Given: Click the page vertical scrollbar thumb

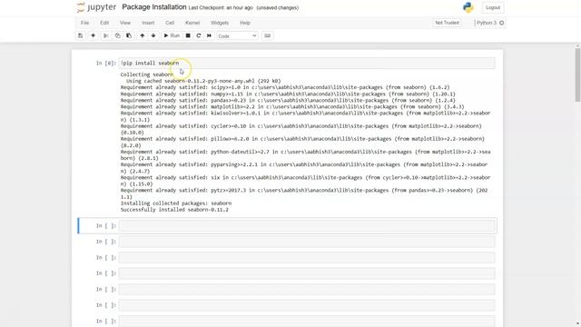Looking at the screenshot, I should pyautogui.click(x=577, y=74).
